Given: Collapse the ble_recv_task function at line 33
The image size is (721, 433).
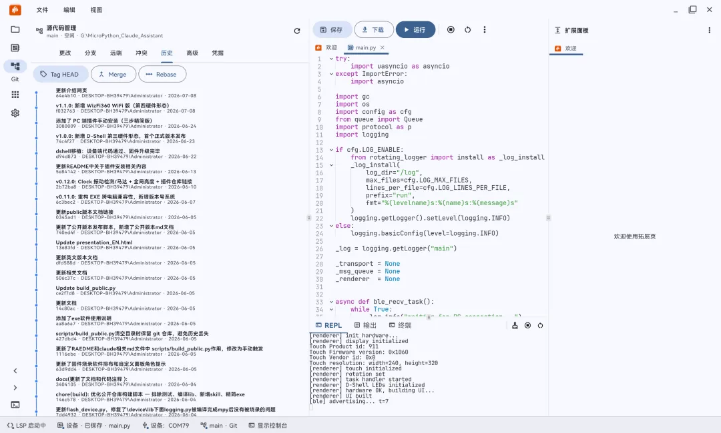Looking at the screenshot, I should coord(331,302).
